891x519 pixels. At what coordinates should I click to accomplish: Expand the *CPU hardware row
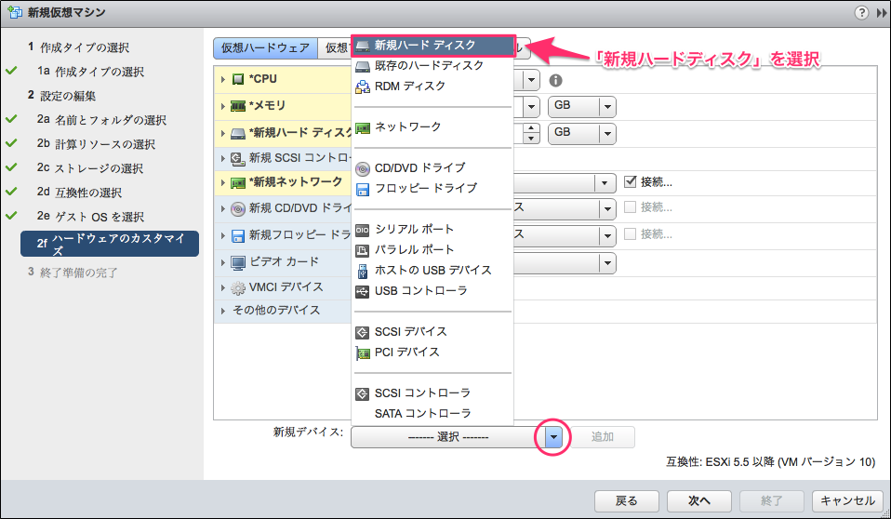(223, 80)
